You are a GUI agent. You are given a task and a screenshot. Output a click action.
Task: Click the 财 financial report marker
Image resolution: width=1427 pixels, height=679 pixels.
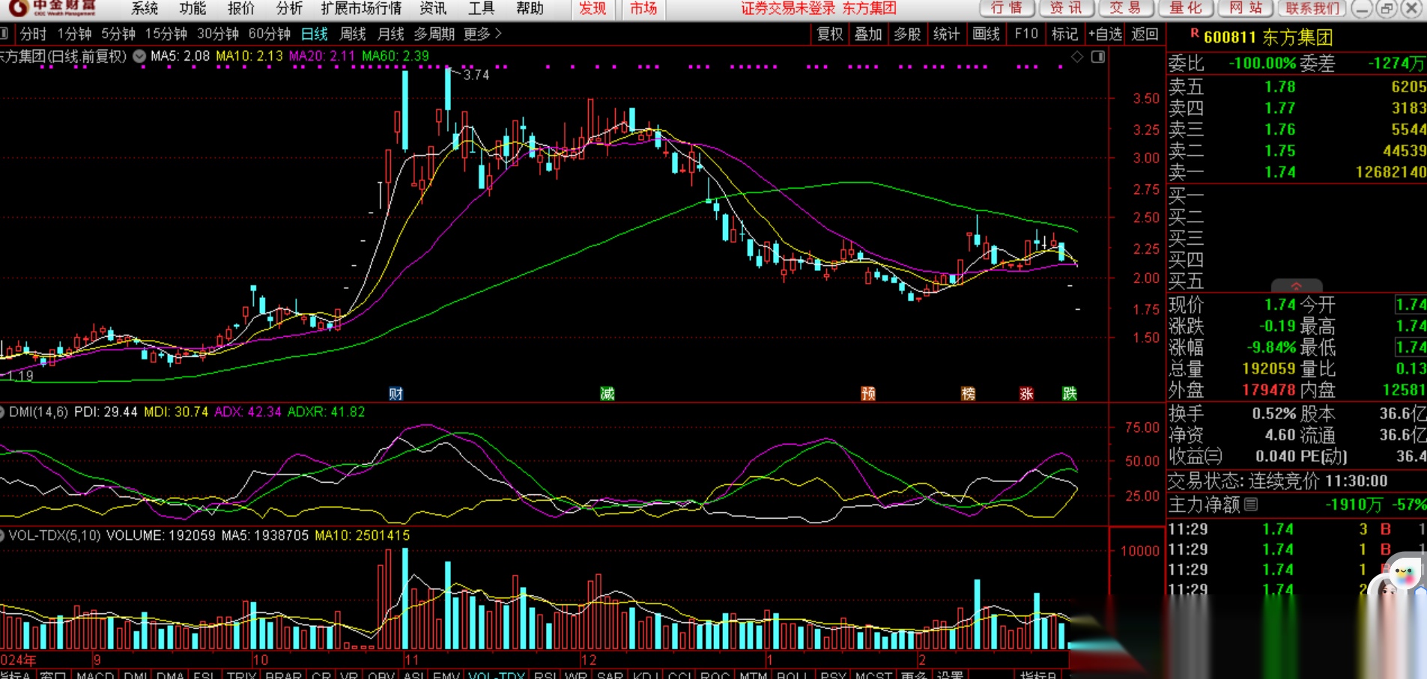(x=396, y=394)
